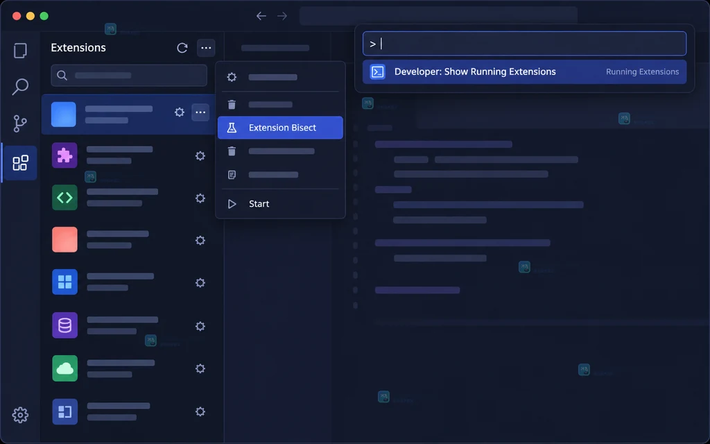Go back with the left arrow
This screenshot has height=444, width=710.
pyautogui.click(x=261, y=17)
